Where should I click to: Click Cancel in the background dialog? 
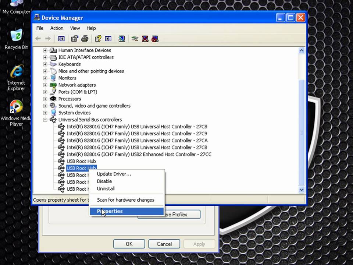pyautogui.click(x=164, y=244)
